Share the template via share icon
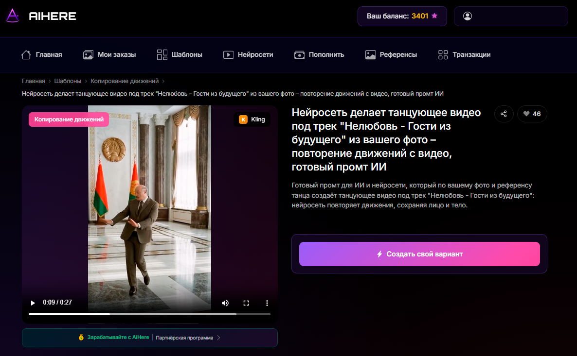 [504, 114]
